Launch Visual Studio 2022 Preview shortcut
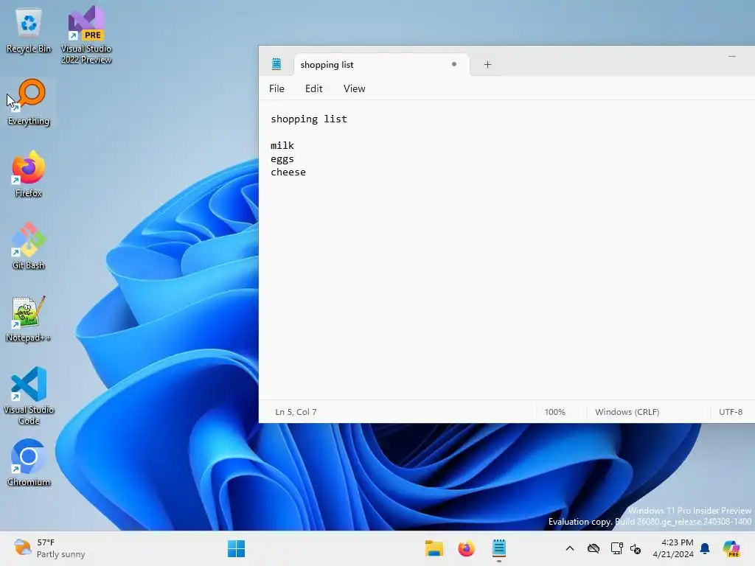755x566 pixels. tap(86, 35)
